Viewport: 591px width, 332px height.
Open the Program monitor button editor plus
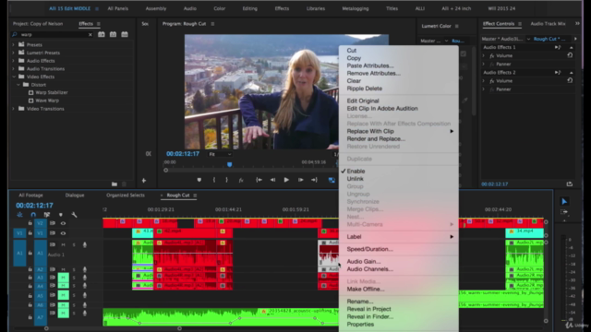click(144, 181)
